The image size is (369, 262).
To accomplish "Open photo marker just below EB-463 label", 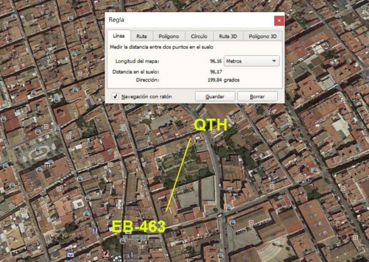I will point(123,241).
